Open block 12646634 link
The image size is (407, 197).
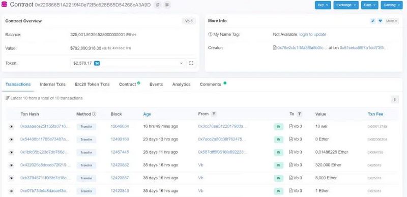120,126
